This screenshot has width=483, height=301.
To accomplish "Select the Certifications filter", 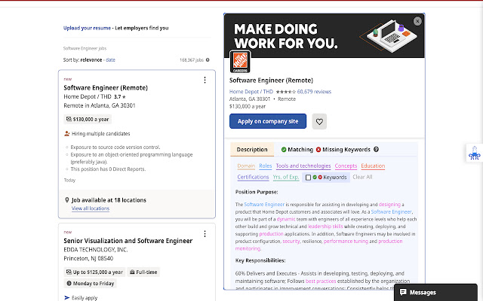I will (x=253, y=178).
